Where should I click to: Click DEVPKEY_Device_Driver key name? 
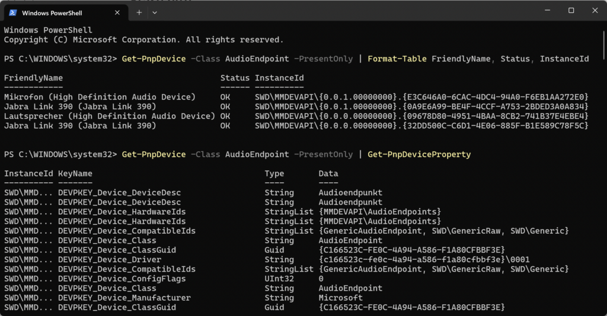(110, 260)
